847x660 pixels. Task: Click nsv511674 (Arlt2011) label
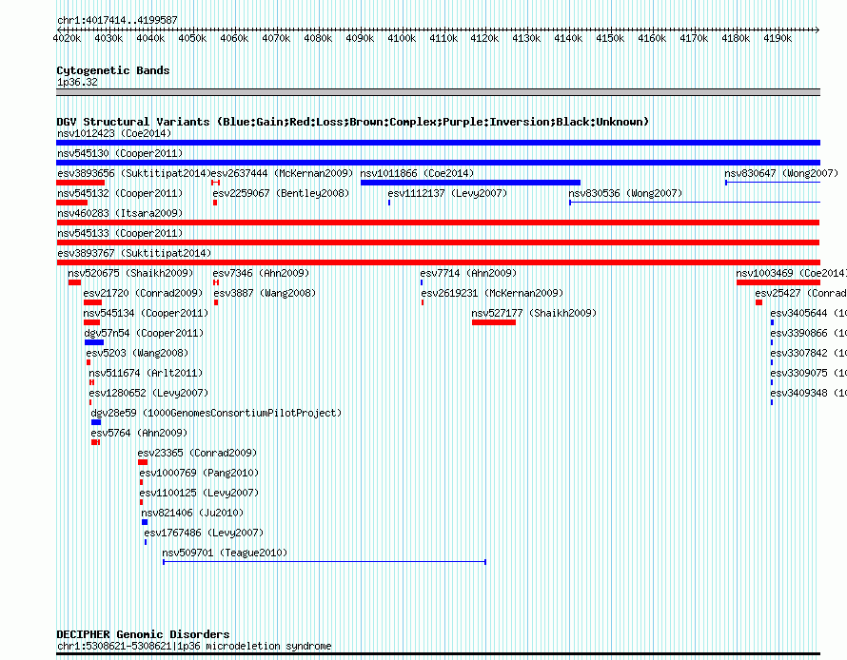146,373
